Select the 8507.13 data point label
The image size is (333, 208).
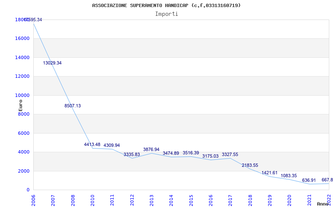click(x=72, y=106)
